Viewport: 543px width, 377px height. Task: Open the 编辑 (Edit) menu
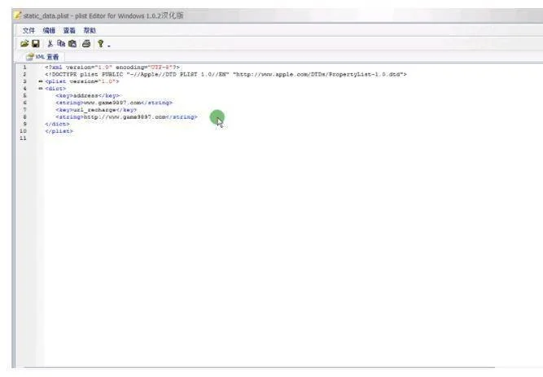pos(49,30)
